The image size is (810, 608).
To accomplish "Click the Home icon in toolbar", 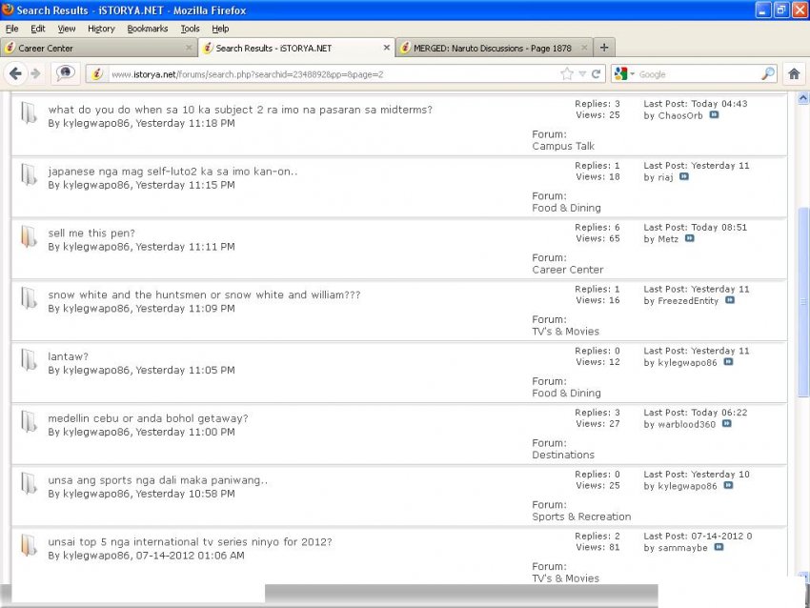I will coord(793,73).
